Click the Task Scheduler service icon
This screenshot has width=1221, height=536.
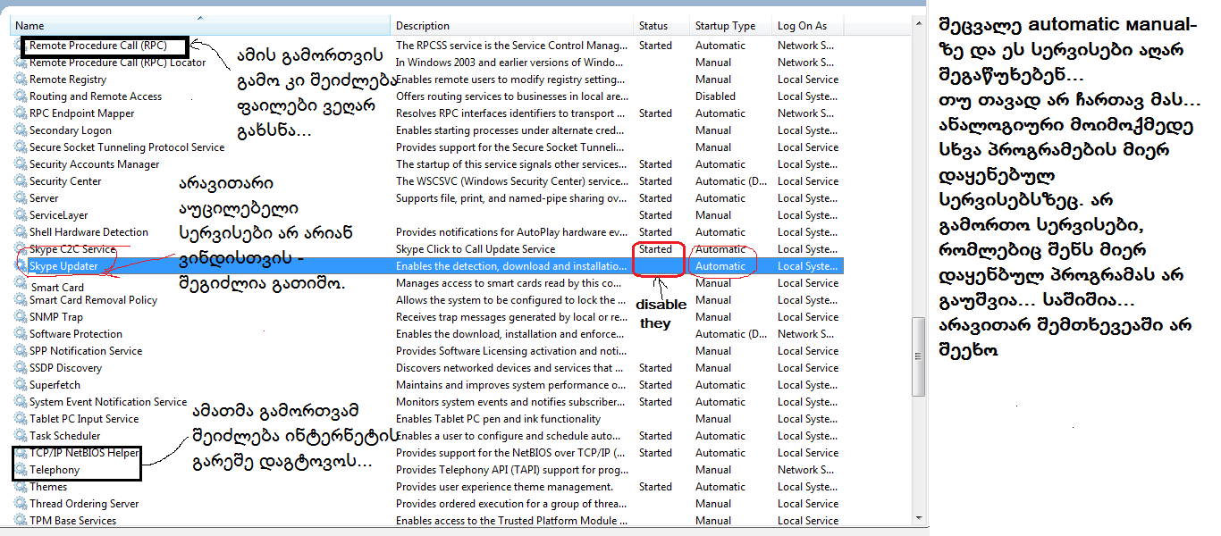[21, 436]
